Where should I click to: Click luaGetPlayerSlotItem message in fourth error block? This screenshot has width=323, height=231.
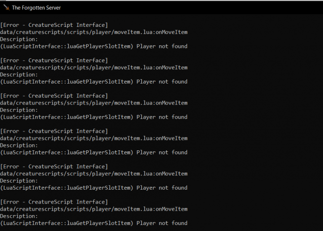pos(94,152)
